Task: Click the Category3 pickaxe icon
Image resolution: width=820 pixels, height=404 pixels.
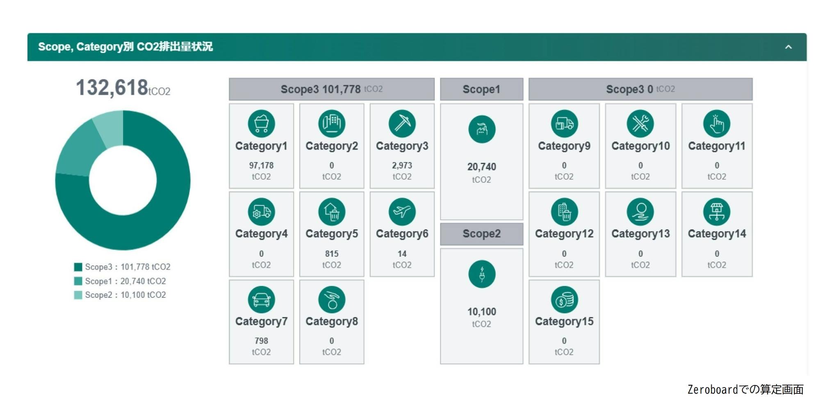Action: pos(402,123)
